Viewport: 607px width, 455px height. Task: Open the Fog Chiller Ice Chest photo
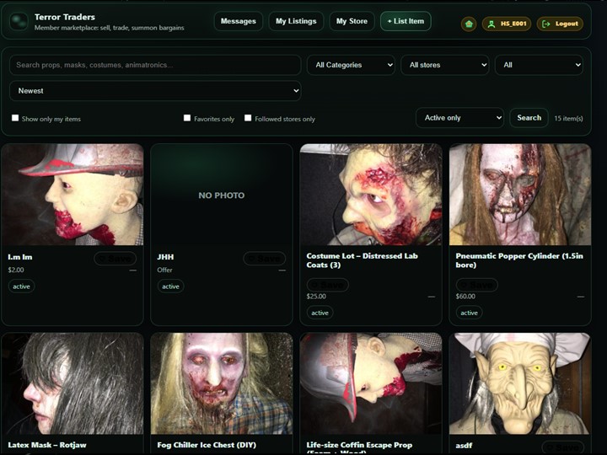222,383
